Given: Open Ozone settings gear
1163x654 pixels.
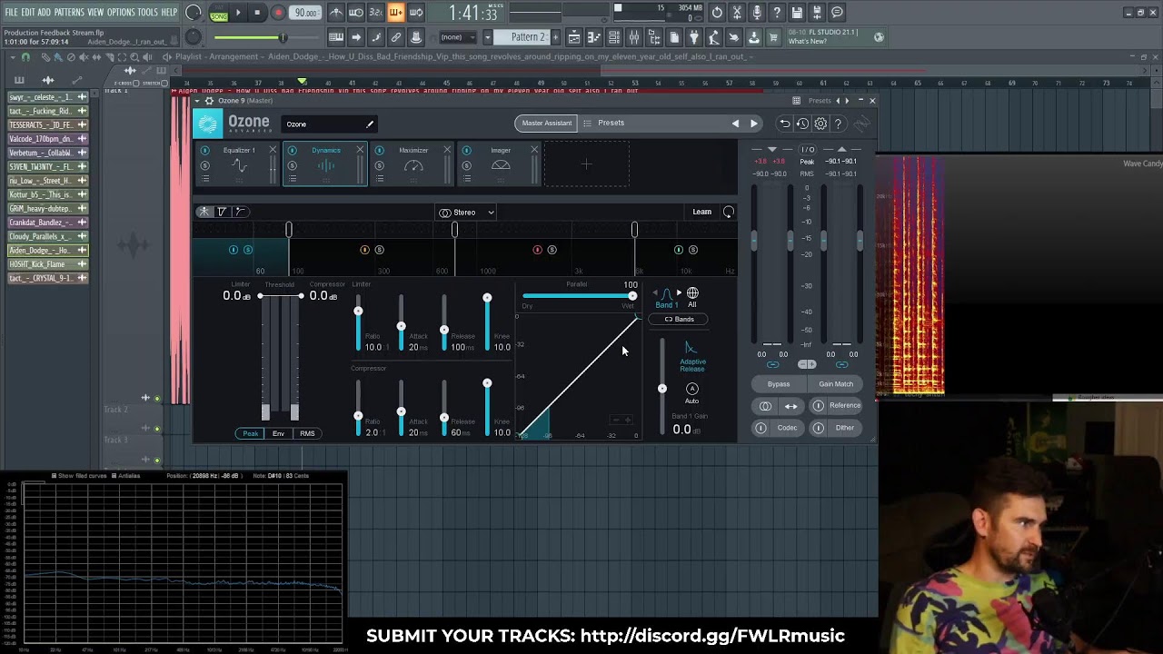Looking at the screenshot, I should (x=820, y=124).
